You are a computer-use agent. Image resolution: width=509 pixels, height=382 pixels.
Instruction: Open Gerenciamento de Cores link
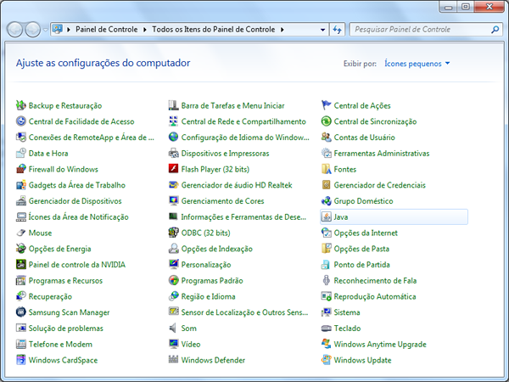coord(222,201)
